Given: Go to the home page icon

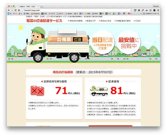Looking at the screenshot, I should 19,10.
